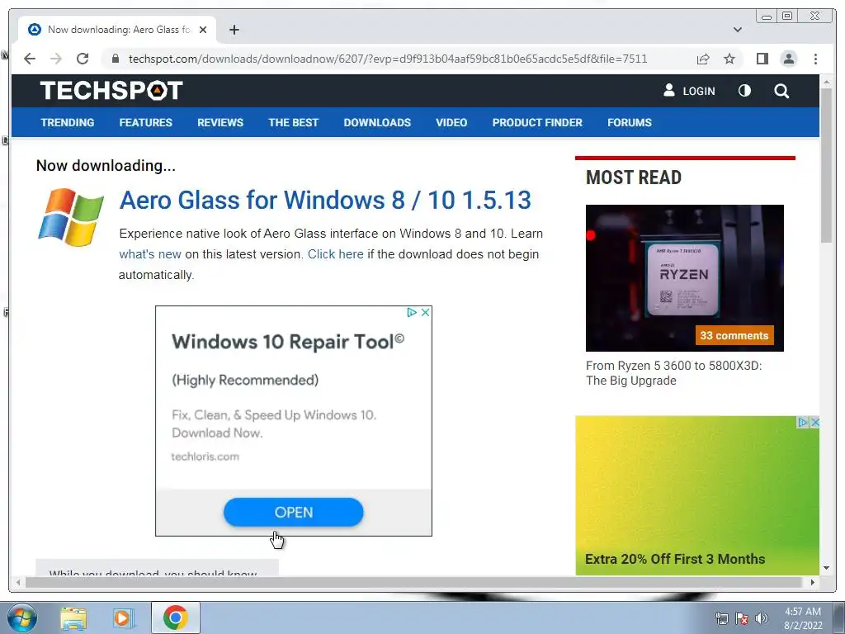Close the 'Now downloading: Aero Glass' tab
845x634 pixels.
(203, 30)
